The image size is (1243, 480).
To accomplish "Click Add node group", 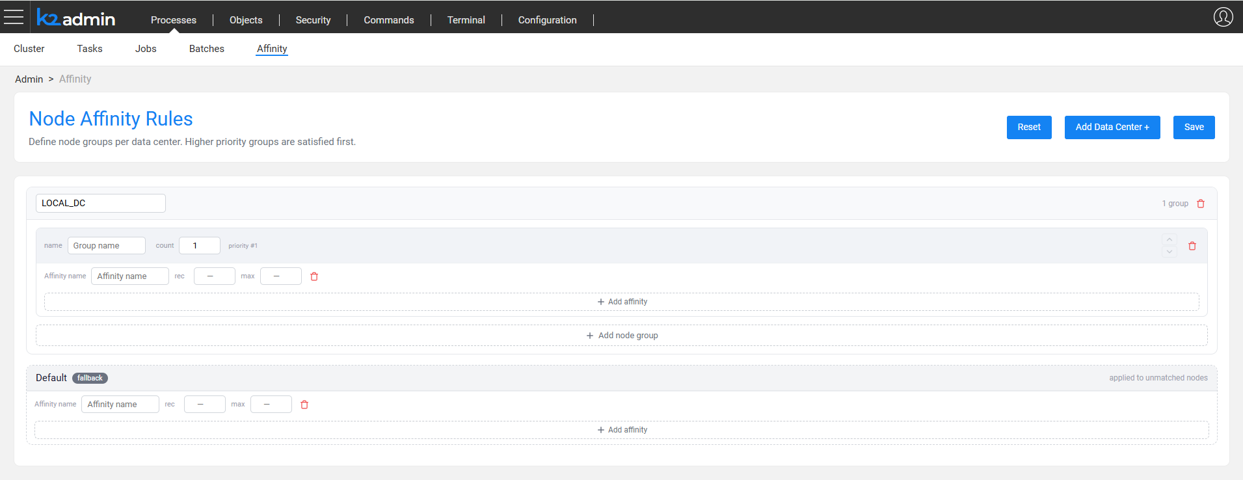I will pos(622,336).
